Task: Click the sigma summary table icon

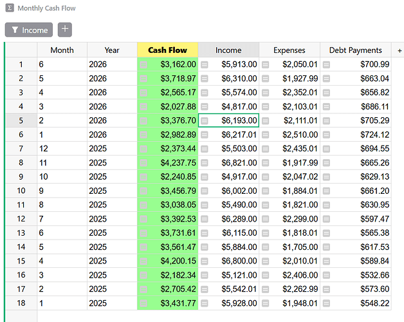Action: pos(10,8)
